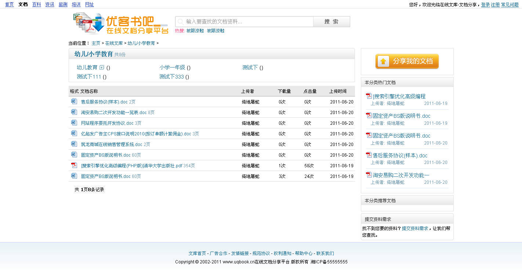Open the 帮助中心 footer link
This screenshot has height=270, width=522.
pyautogui.click(x=304, y=253)
